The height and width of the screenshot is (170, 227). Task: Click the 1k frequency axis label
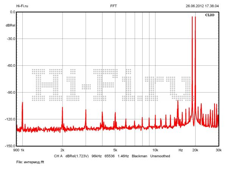coord(22,150)
